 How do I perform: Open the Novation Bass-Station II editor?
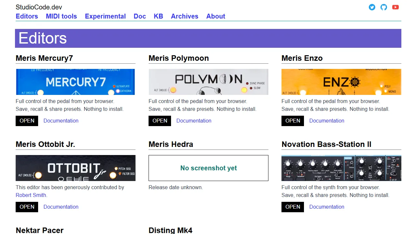292,207
